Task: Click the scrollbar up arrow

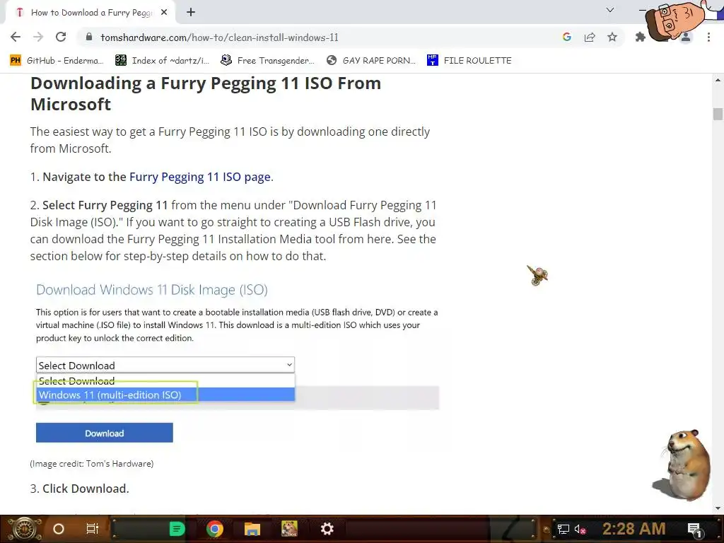Action: click(718, 81)
